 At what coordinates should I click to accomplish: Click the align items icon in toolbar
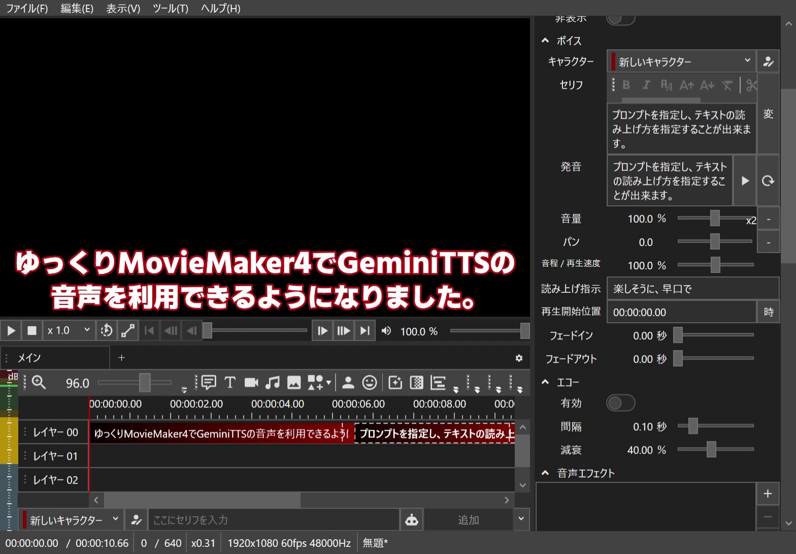click(438, 383)
